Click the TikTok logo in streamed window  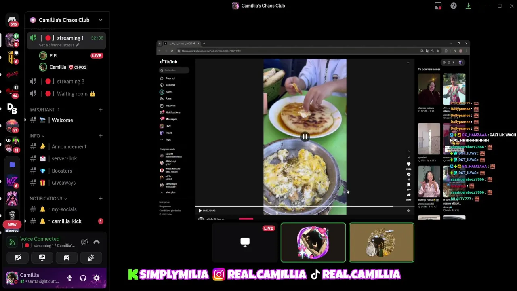click(x=168, y=62)
